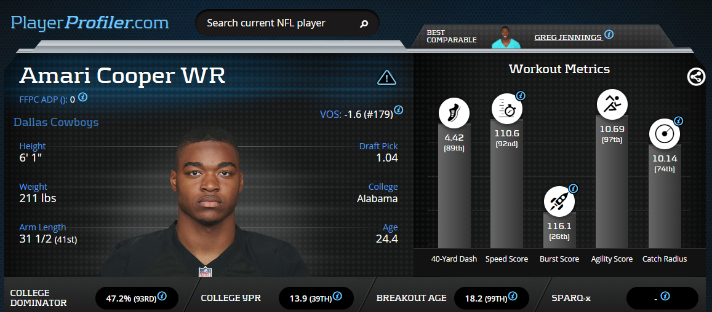The width and height of the screenshot is (712, 312).
Task: Click the Search current NFL player field
Action: coord(287,23)
